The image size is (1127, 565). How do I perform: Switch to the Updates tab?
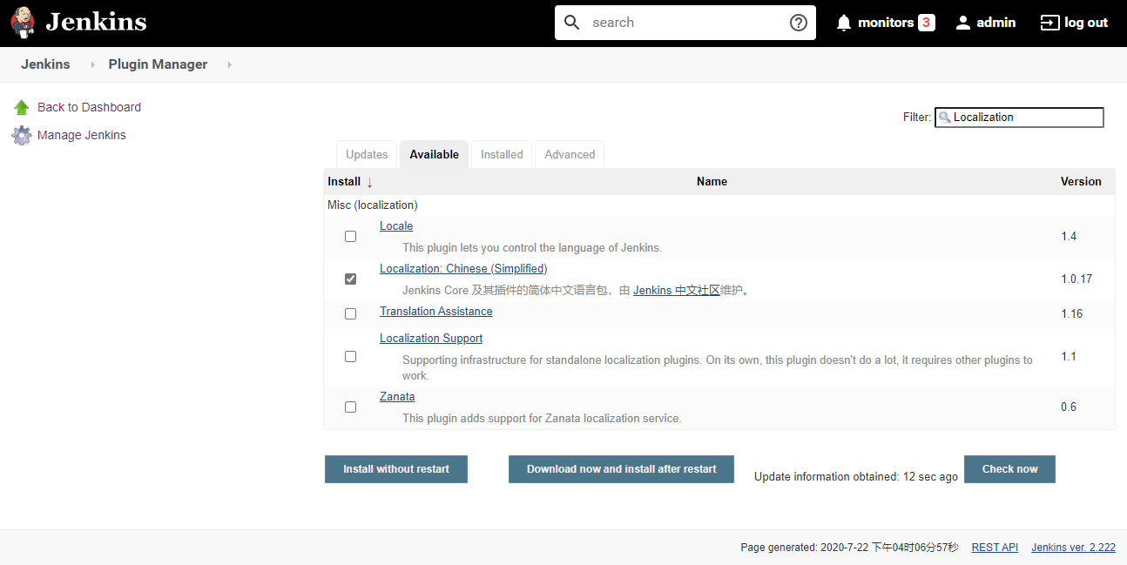[367, 154]
